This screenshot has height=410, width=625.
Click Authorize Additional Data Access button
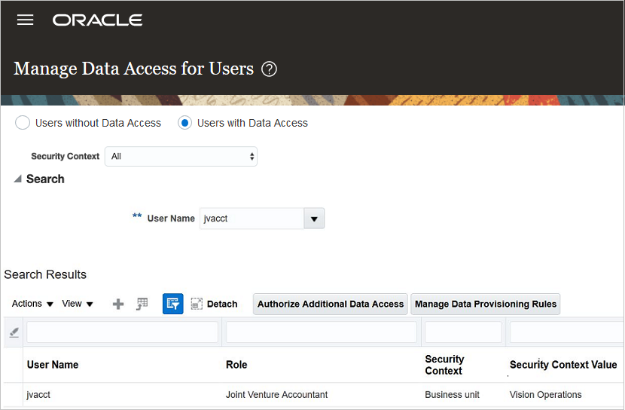(x=331, y=304)
